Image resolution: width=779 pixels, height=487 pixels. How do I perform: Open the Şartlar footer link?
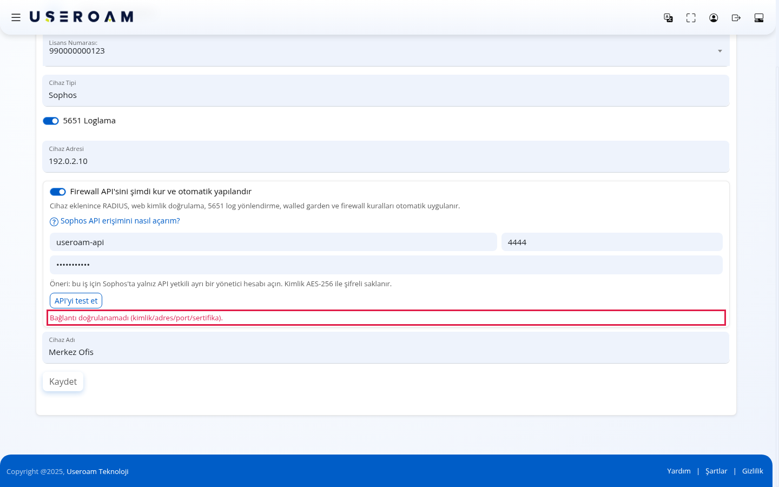(716, 471)
